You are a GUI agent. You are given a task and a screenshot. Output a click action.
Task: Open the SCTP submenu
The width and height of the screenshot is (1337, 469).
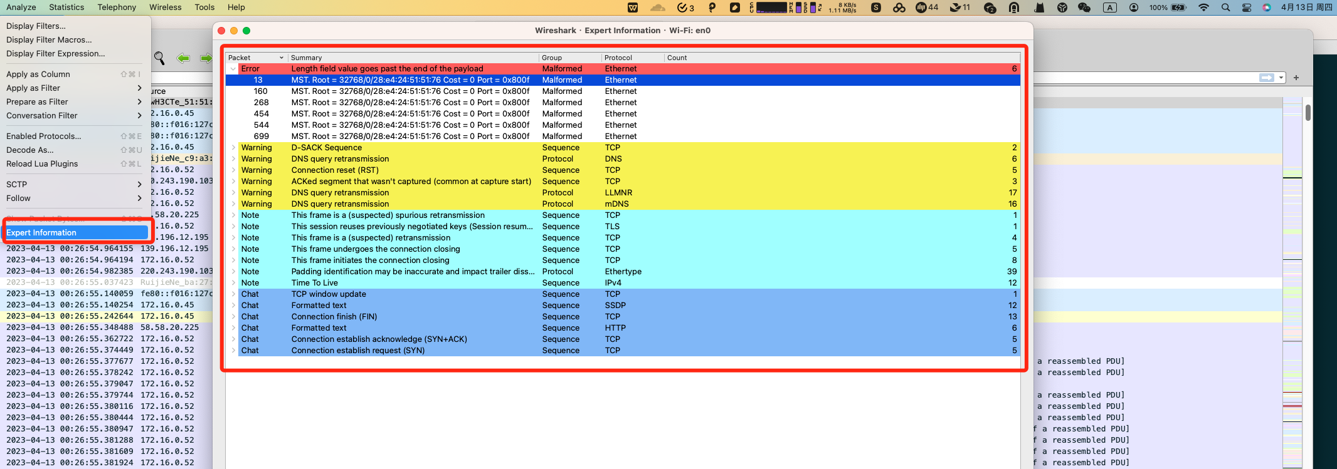click(x=75, y=185)
